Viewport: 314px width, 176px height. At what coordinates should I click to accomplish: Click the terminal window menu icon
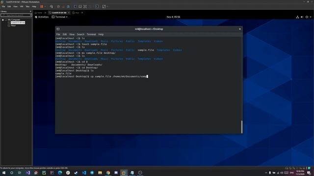pyautogui.click(x=58, y=29)
